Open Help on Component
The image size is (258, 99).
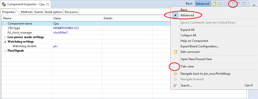tap(194, 41)
